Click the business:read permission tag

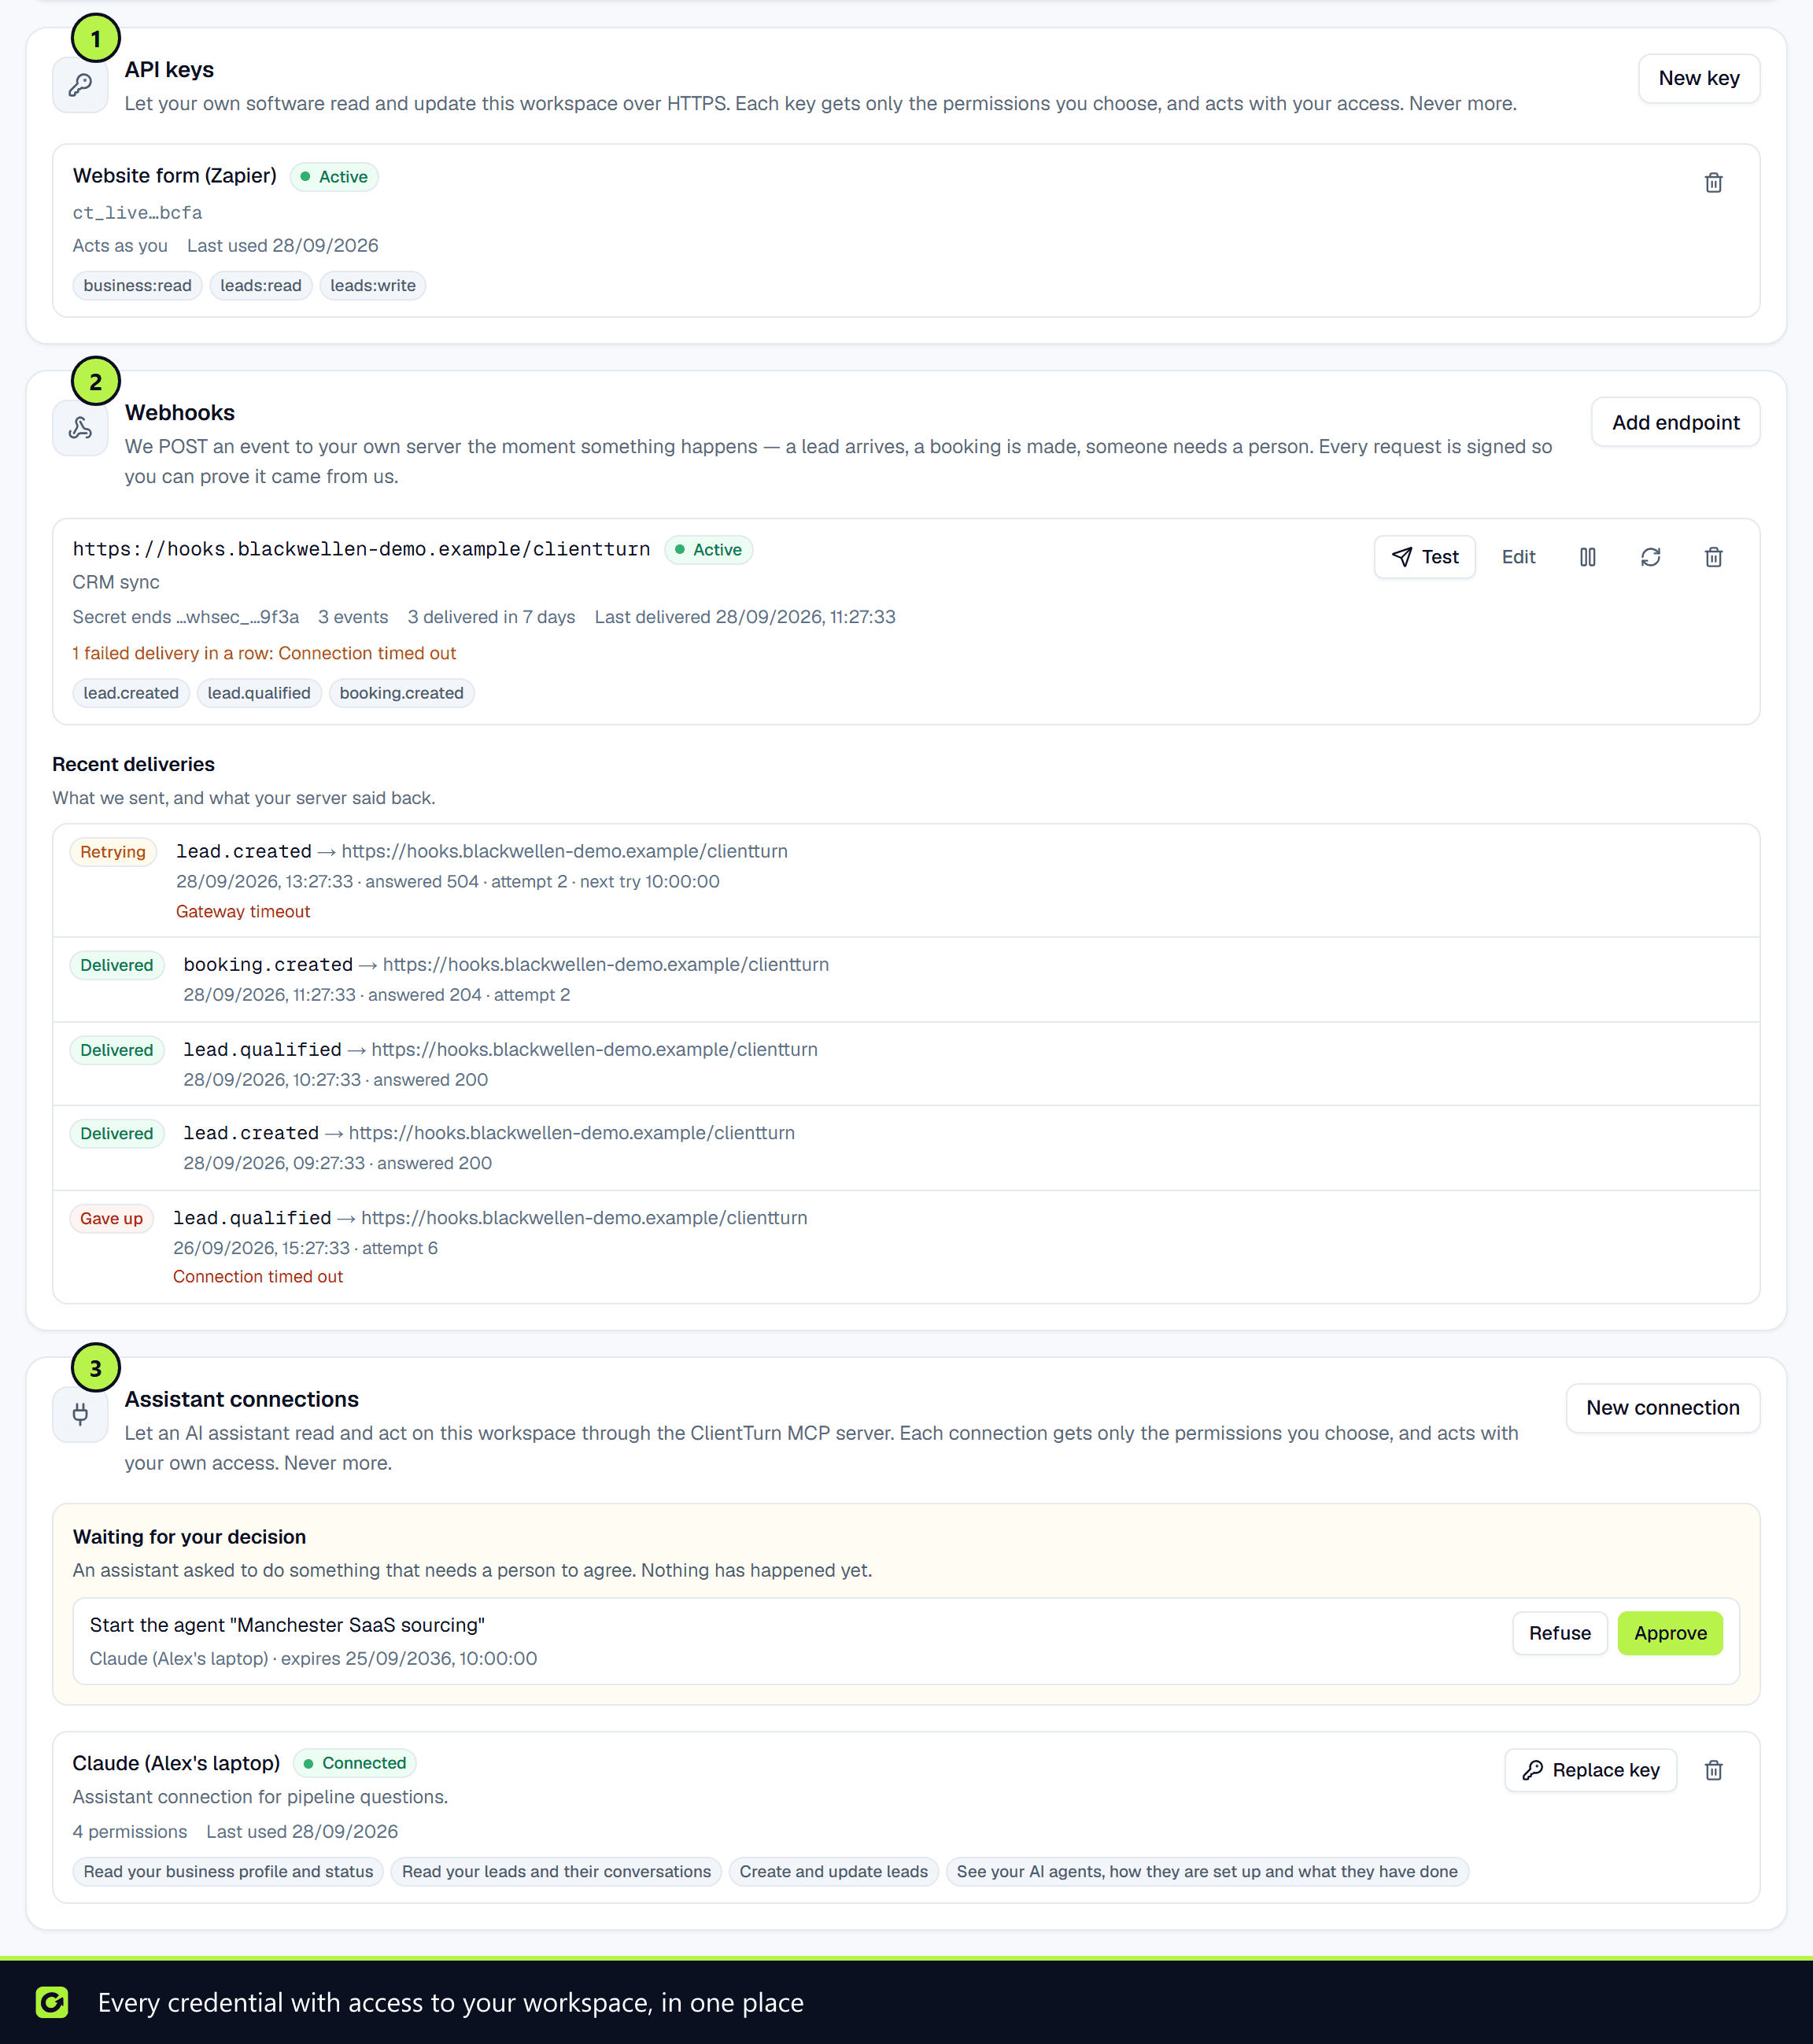click(137, 286)
